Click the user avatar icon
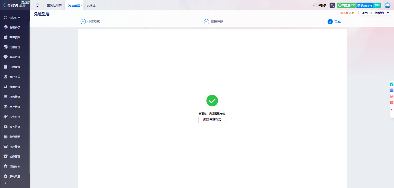Image resolution: width=394 pixels, height=188 pixels. point(387,5)
